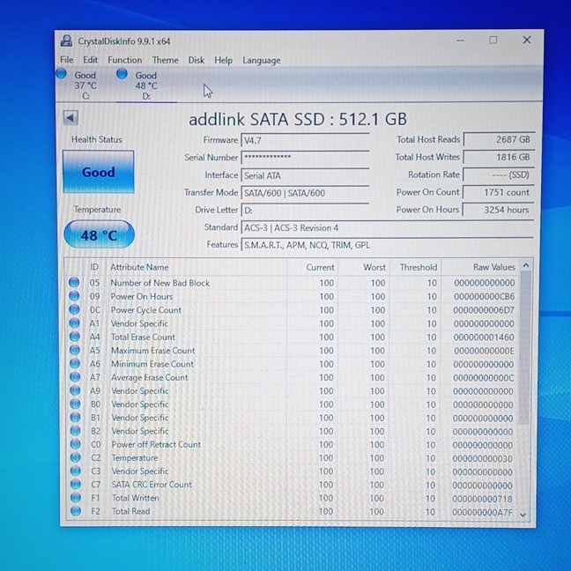Click status orb for Total Read
This screenshot has height=571, width=571.
76,511
